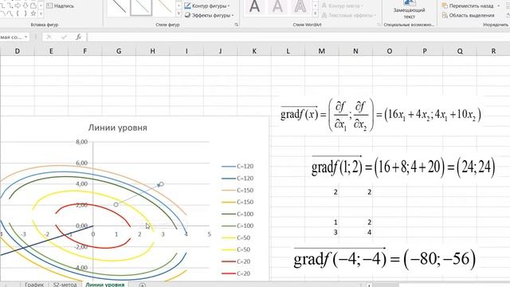
Task: Click Переместить назад send backward
Action: click(468, 6)
